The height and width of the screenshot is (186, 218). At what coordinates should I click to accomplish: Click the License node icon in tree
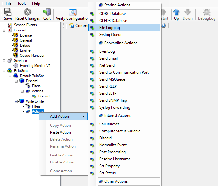tap(16, 35)
